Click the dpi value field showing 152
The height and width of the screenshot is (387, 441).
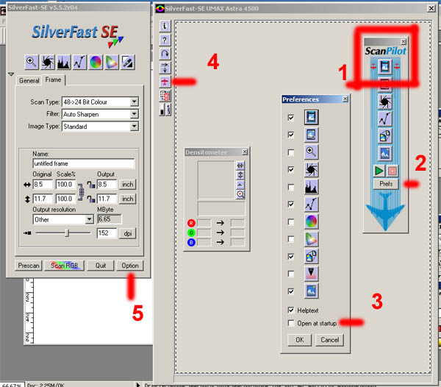pyautogui.click(x=107, y=233)
